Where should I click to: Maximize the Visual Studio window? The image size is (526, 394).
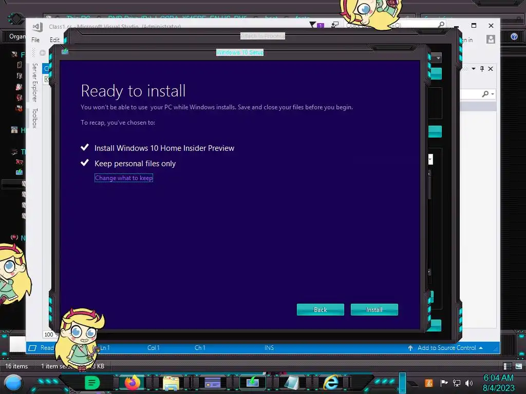[474, 26]
